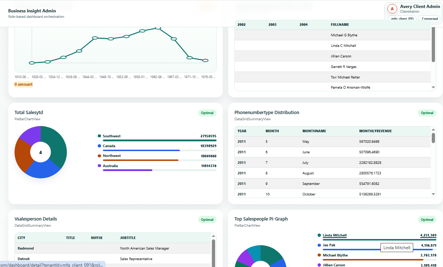The height and width of the screenshot is (267, 443).
Task: Click the brown Northwest legend dot
Action: click(99, 155)
